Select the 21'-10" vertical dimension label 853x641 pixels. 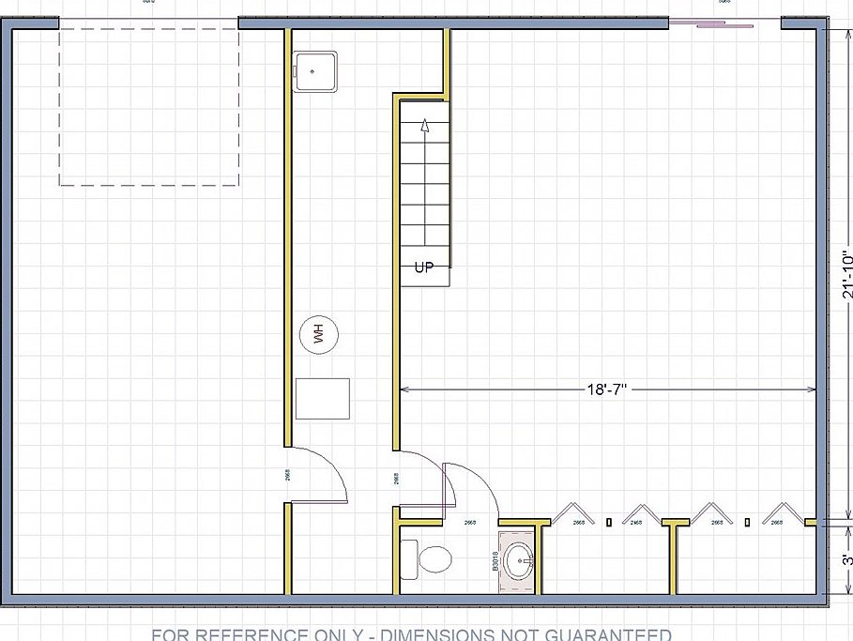pos(845,274)
